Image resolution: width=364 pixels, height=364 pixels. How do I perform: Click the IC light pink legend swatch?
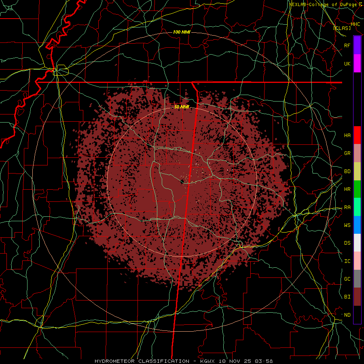pyautogui.click(x=357, y=261)
